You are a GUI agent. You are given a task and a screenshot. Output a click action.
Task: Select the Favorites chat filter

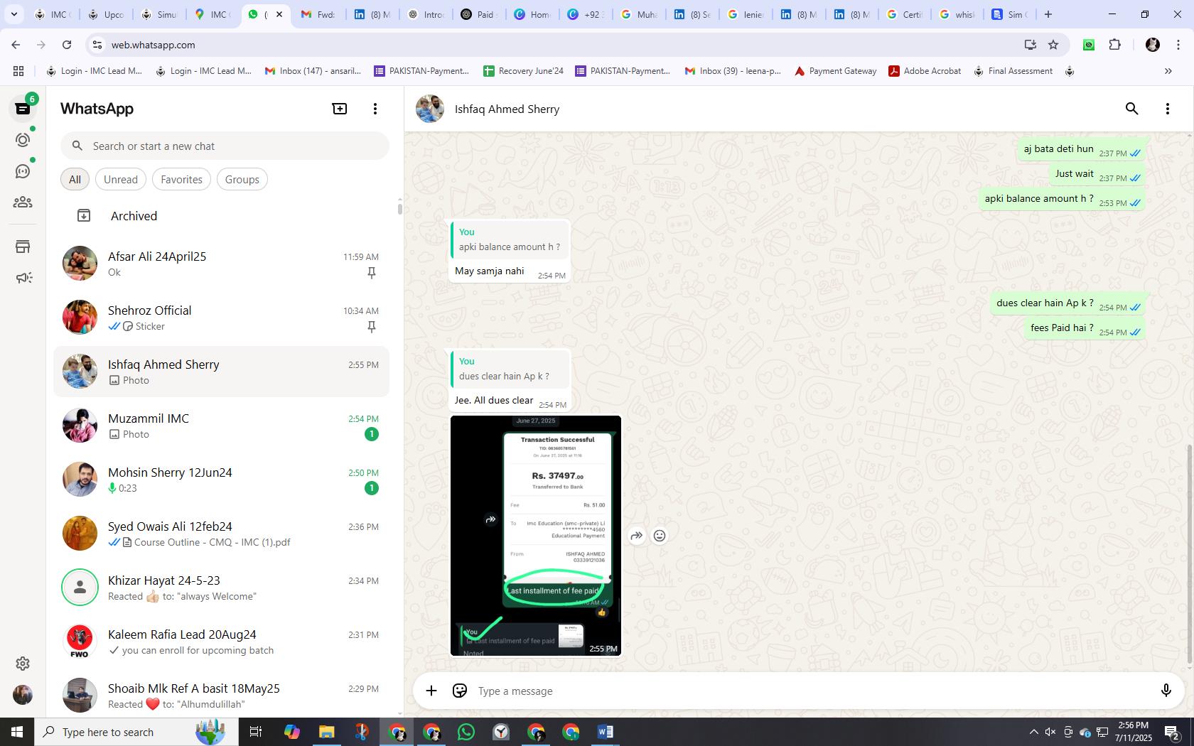(181, 180)
